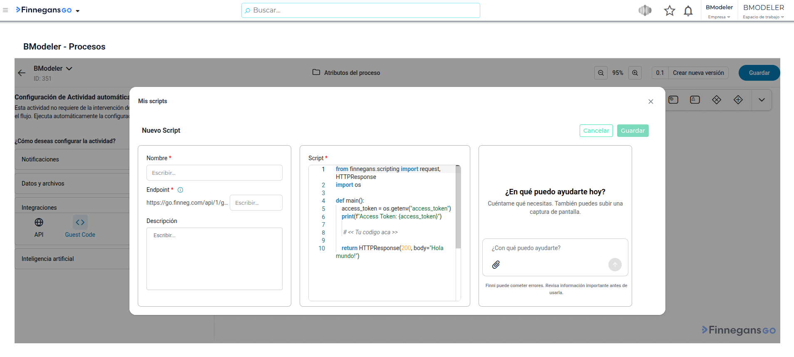Viewport: 794px width, 357px height.
Task: Open the BMODELER Espacio de trabajo selector
Action: [x=764, y=11]
